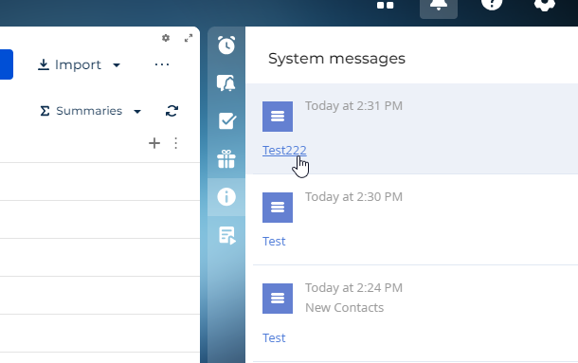The width and height of the screenshot is (578, 363).
Task: Click the Today at 2:31 PM timestamp
Action: click(x=353, y=106)
